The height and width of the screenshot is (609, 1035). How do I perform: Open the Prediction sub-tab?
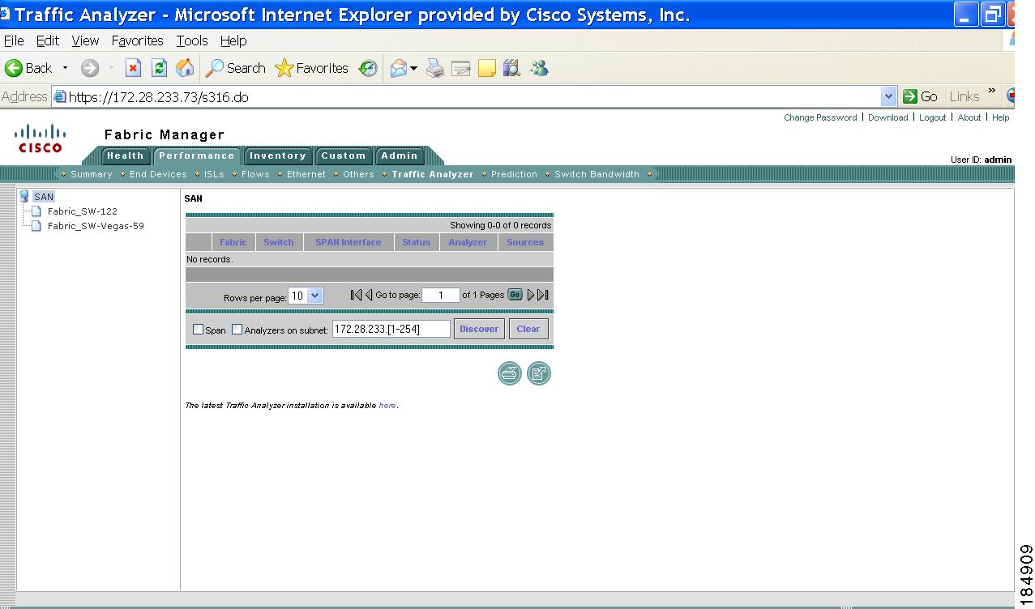(514, 174)
